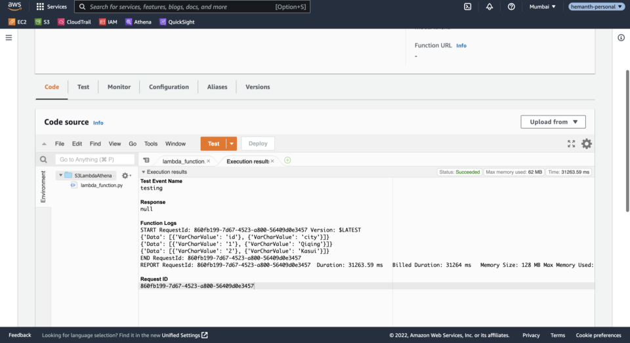Open the Go menu in editor

coord(133,144)
